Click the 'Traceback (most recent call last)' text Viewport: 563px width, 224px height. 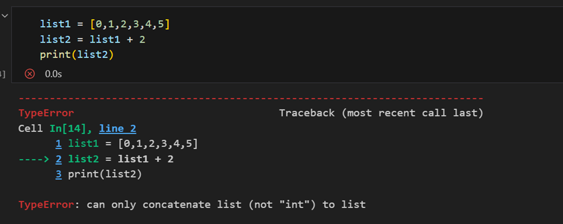[x=381, y=113]
